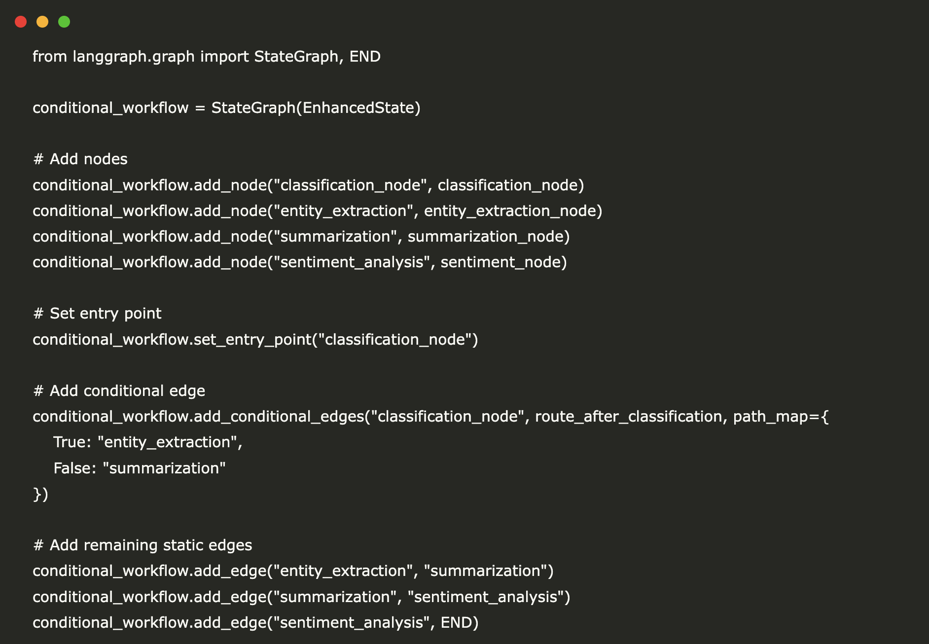Image resolution: width=929 pixels, height=644 pixels.
Task: Click the "route_after_classification" function name
Action: pos(628,417)
